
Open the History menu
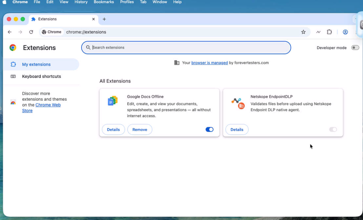click(81, 2)
